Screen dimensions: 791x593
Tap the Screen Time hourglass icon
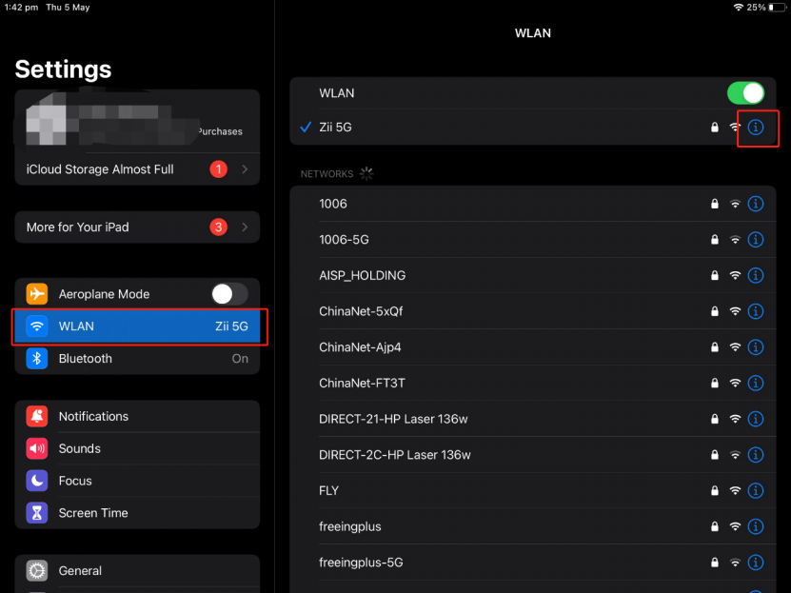point(37,513)
